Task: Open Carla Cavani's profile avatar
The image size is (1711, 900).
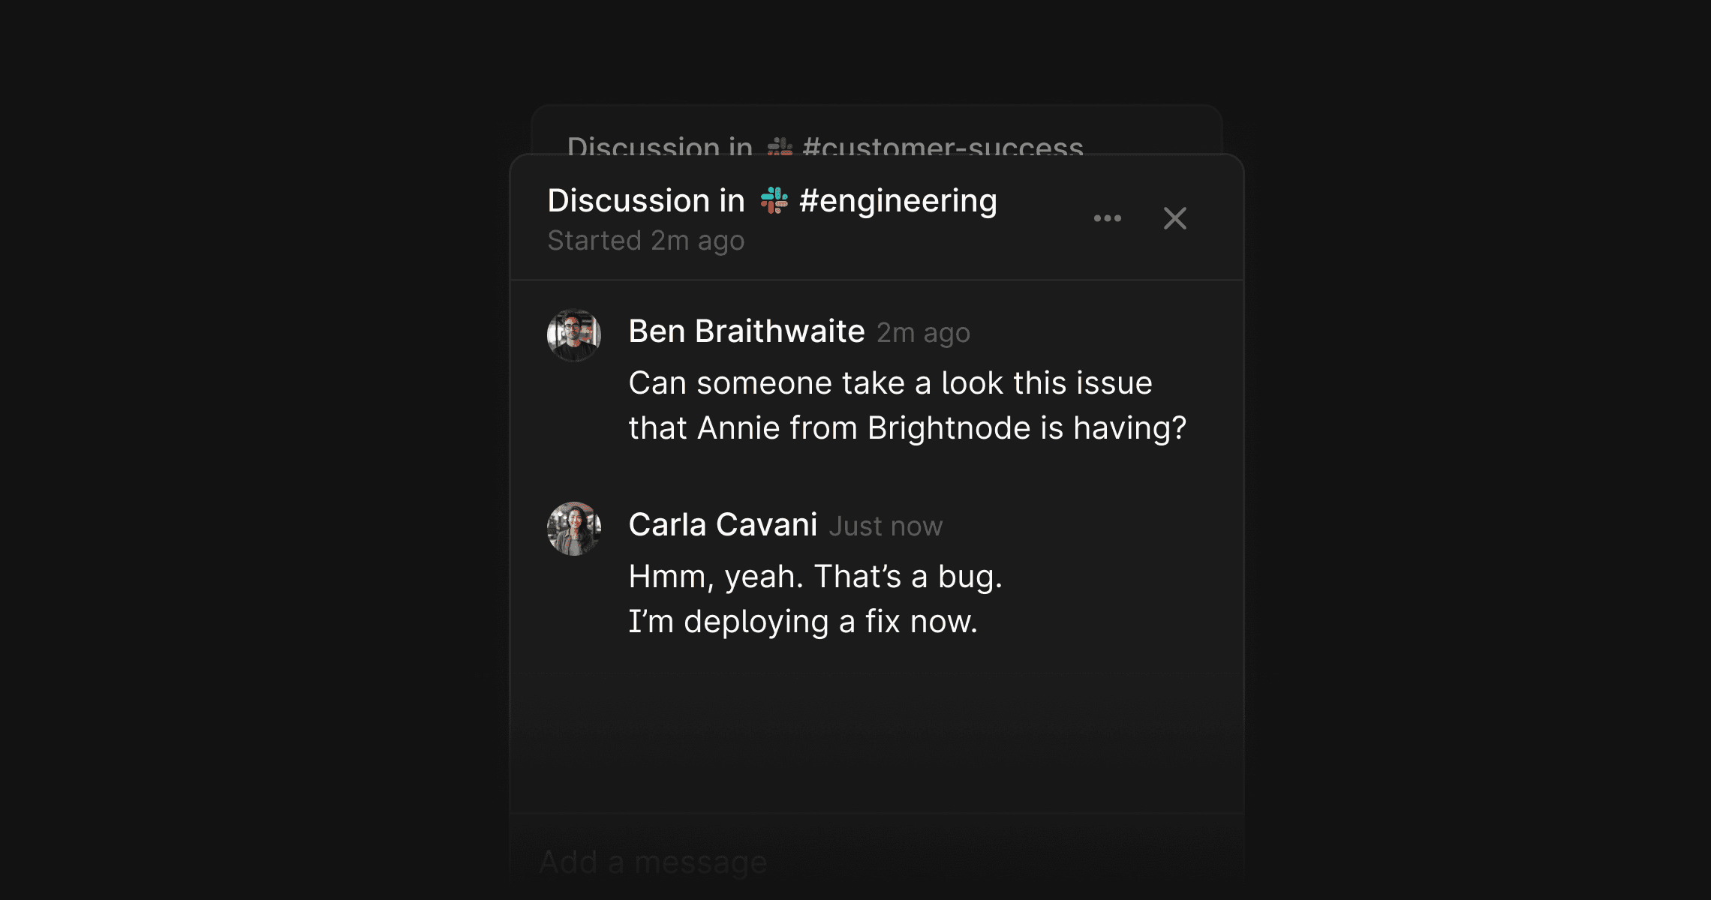Action: tap(574, 529)
